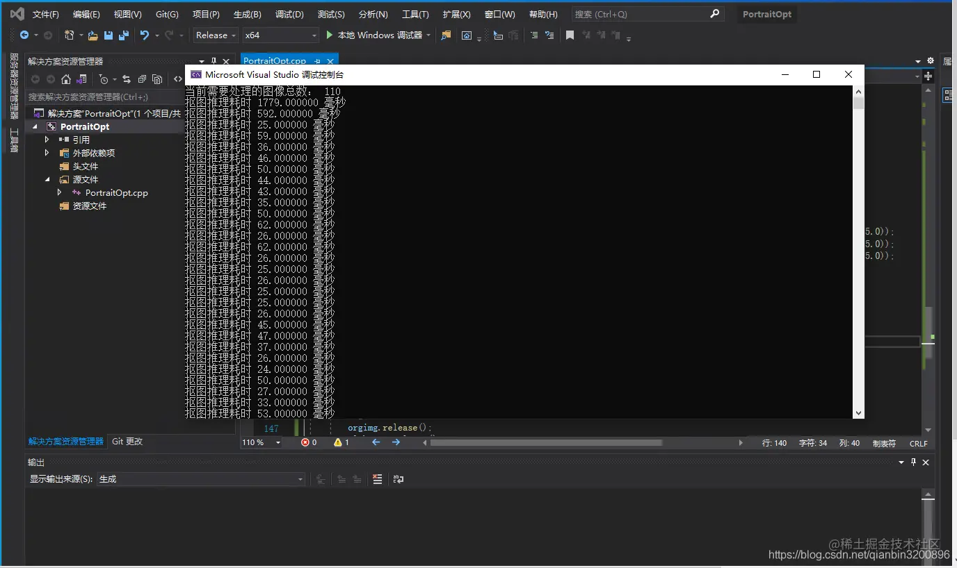The image size is (957, 568).
Task: Go to previous issue blue left arrow
Action: click(376, 442)
